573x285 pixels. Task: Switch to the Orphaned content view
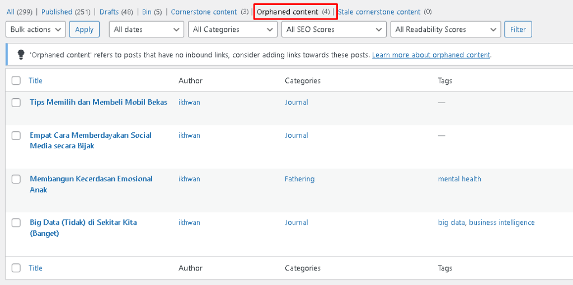pos(288,12)
